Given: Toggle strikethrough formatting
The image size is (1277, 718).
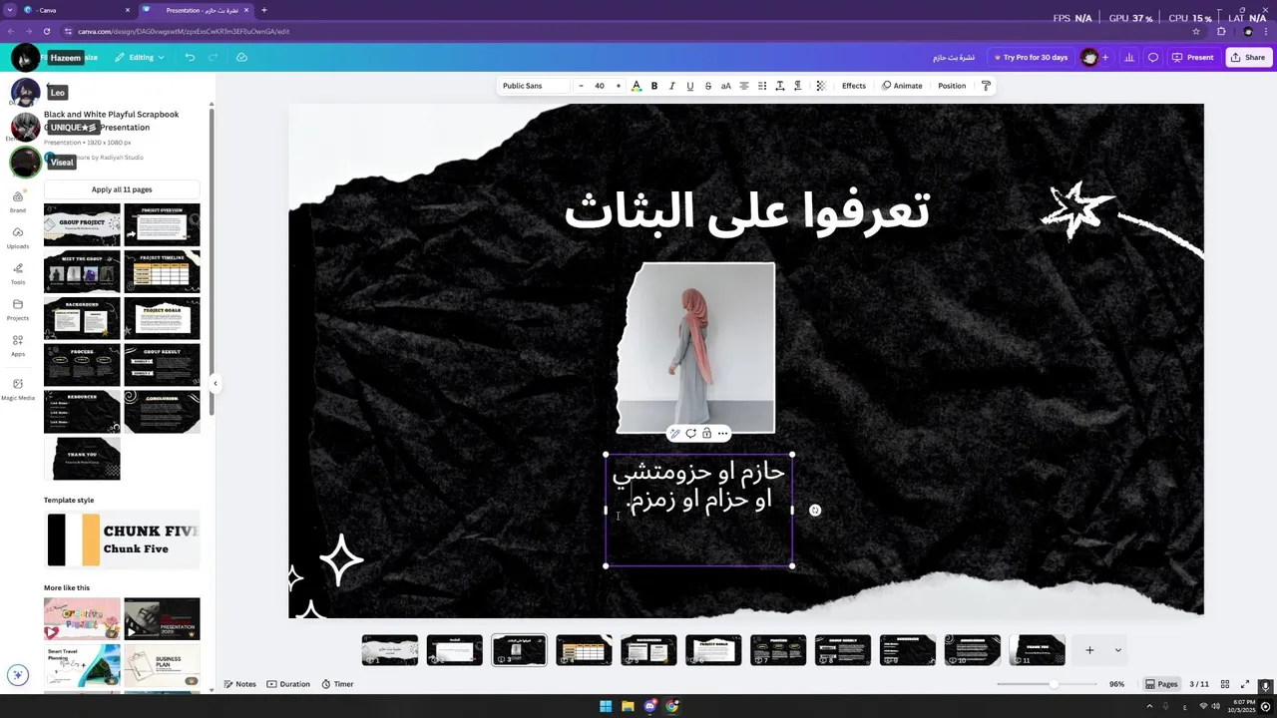Looking at the screenshot, I should (x=708, y=86).
